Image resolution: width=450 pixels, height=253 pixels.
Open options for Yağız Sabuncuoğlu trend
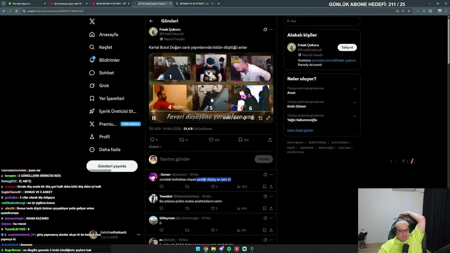tap(354, 116)
